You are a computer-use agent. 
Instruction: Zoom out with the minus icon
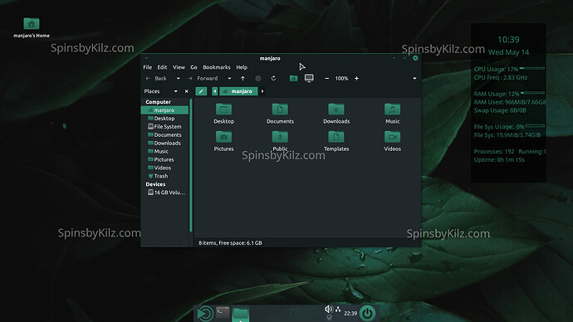click(326, 78)
